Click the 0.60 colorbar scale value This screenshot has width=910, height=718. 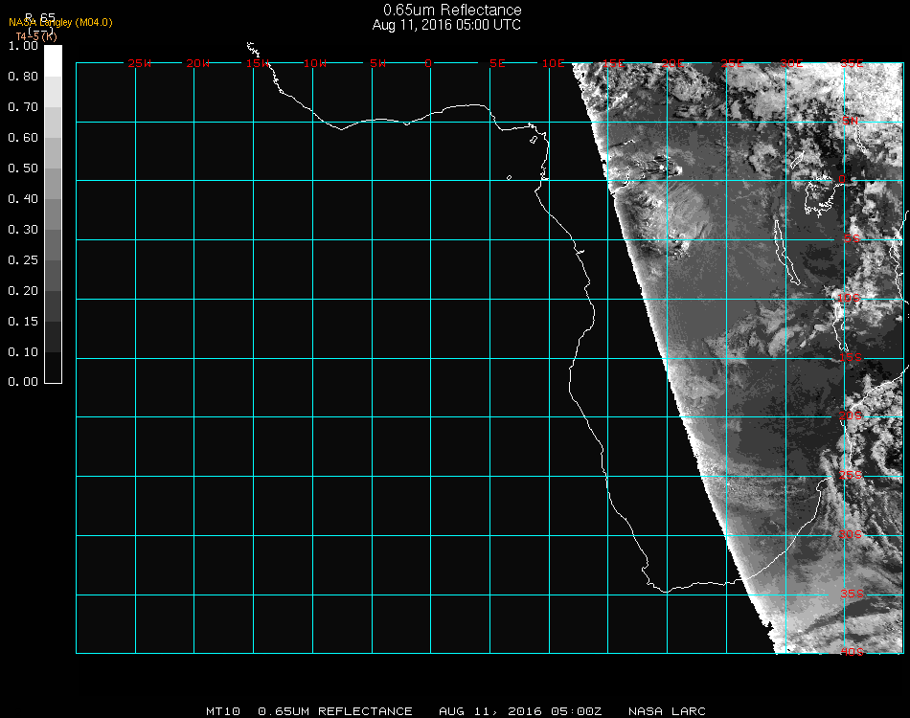click(x=23, y=138)
